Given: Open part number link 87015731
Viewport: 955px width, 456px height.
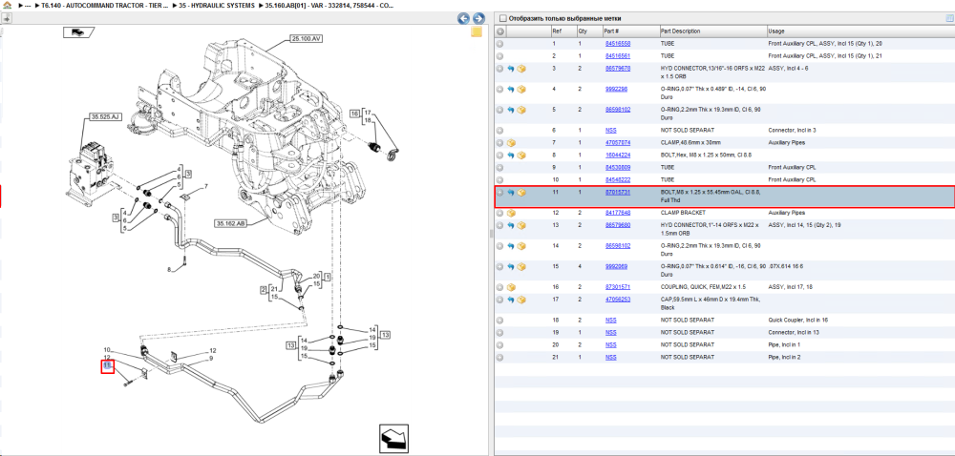Looking at the screenshot, I should coord(618,192).
